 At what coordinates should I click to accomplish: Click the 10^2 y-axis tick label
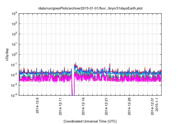[x=14, y=34]
